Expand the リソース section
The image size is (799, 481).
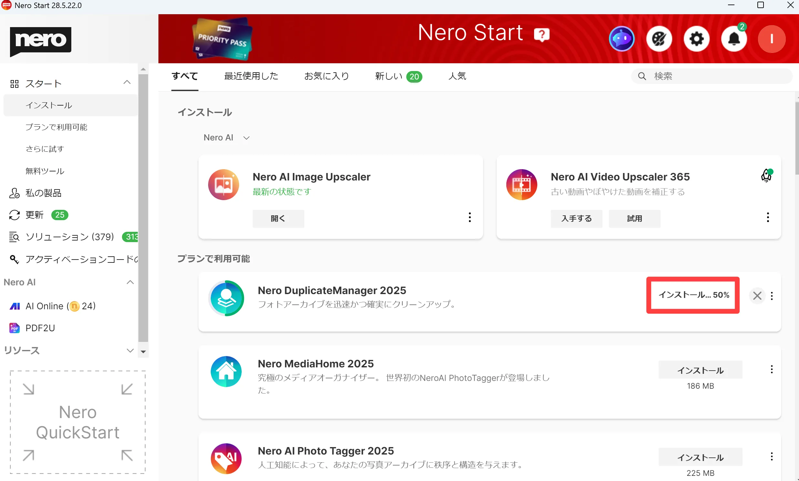click(130, 351)
